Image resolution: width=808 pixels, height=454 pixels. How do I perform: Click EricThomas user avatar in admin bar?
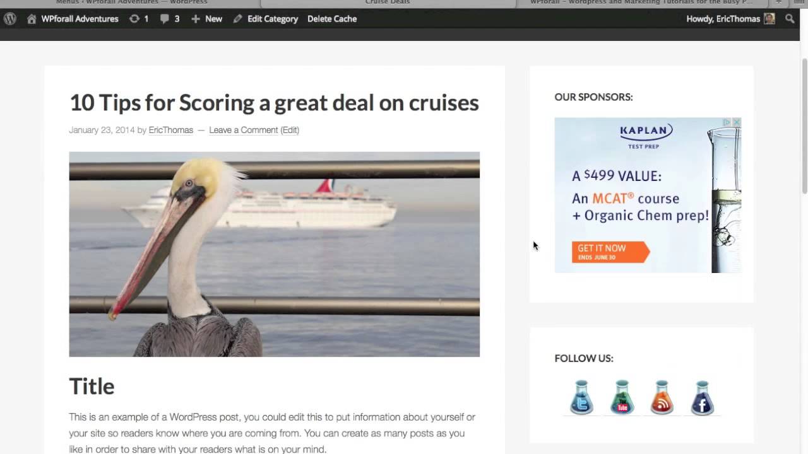[x=769, y=19]
